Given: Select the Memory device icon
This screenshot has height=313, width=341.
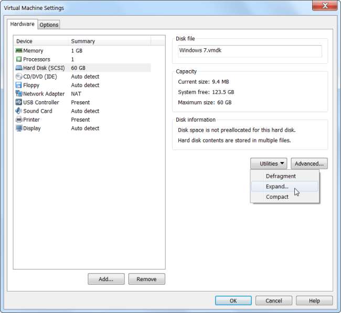Looking at the screenshot, I should click(19, 51).
